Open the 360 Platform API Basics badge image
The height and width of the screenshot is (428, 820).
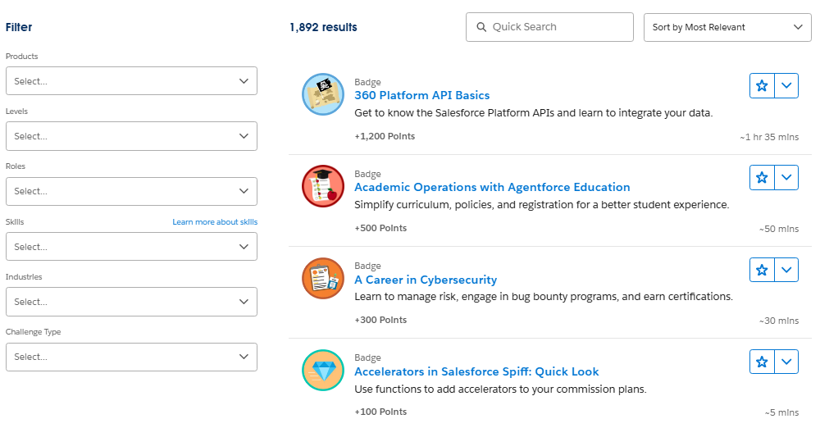323,94
